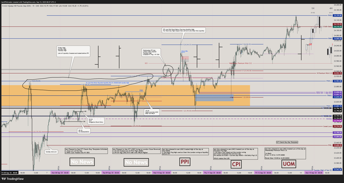Viewport: 344px width, 183px height.
Task: Click the PWH line label
Action: click(330, 15)
